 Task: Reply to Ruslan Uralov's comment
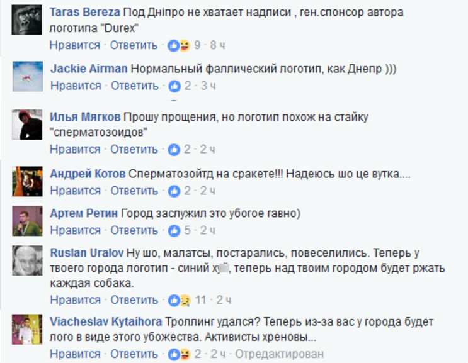tap(134, 299)
